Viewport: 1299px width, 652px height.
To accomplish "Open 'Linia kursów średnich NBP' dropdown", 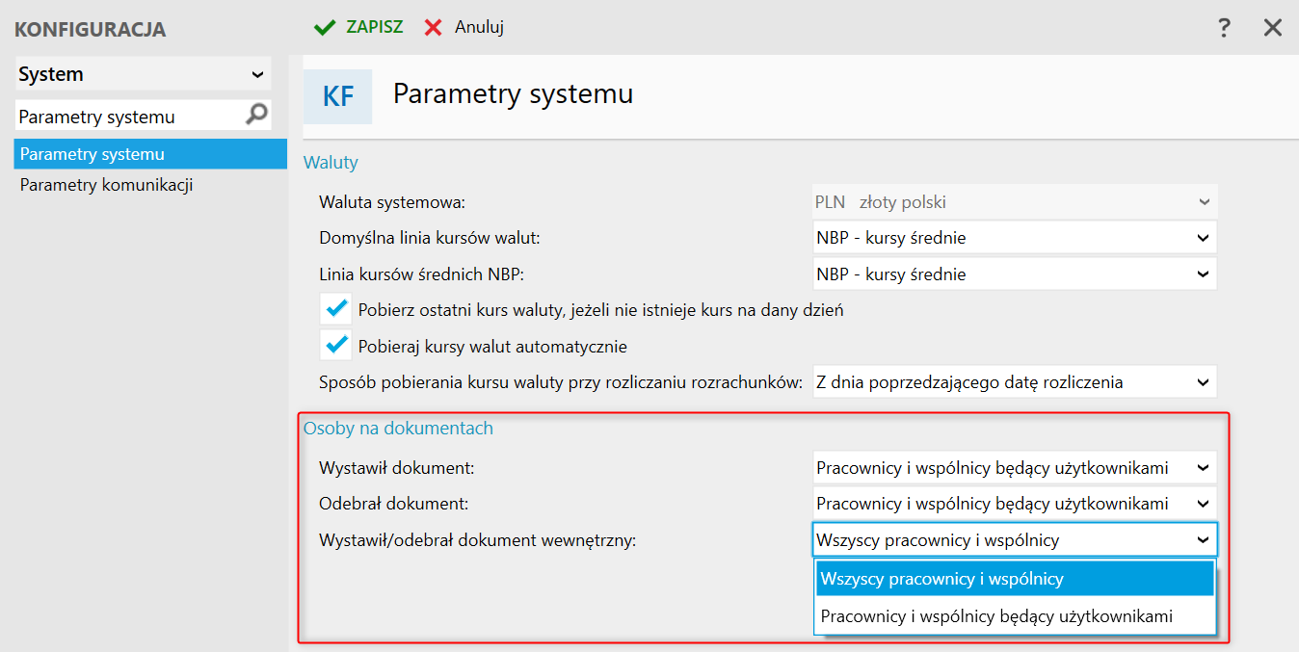I will point(1203,274).
